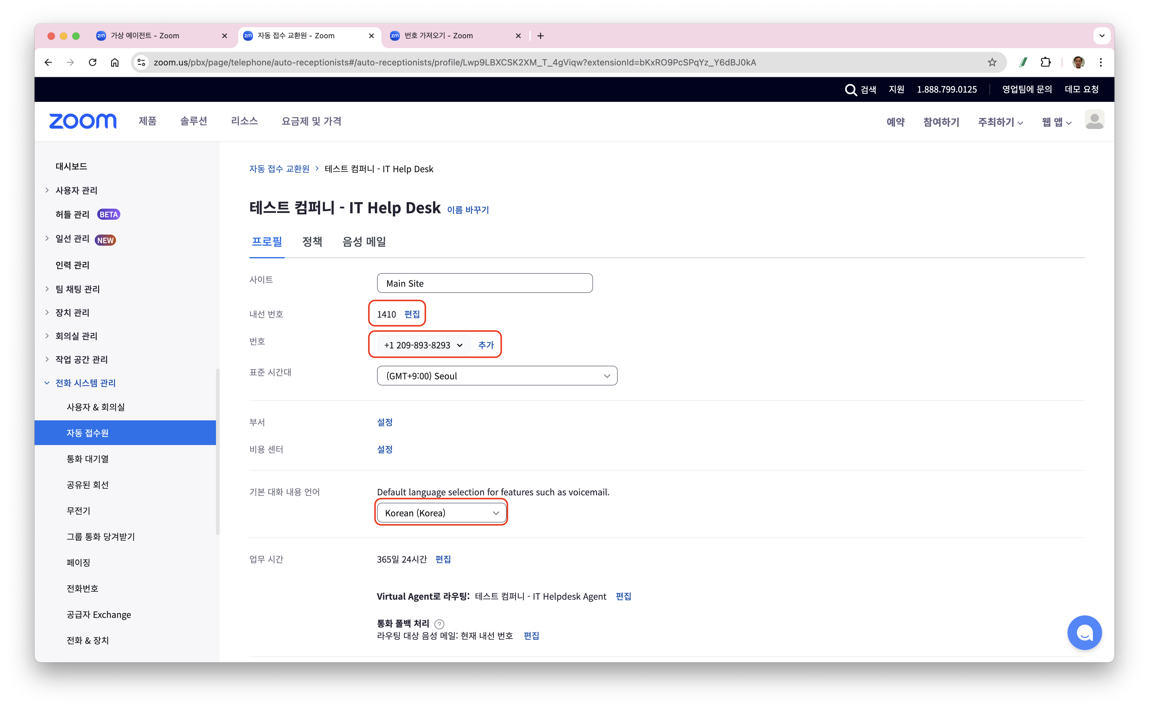Click the sidebar vertical scrollbar
The width and height of the screenshot is (1149, 708).
218,452
